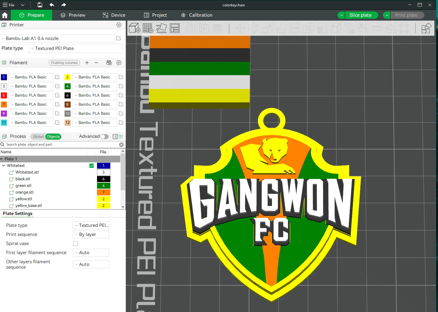Select the Cut tool in the toolbar
Image resolution: width=438 pixels, height=312 pixels.
pos(295,28)
